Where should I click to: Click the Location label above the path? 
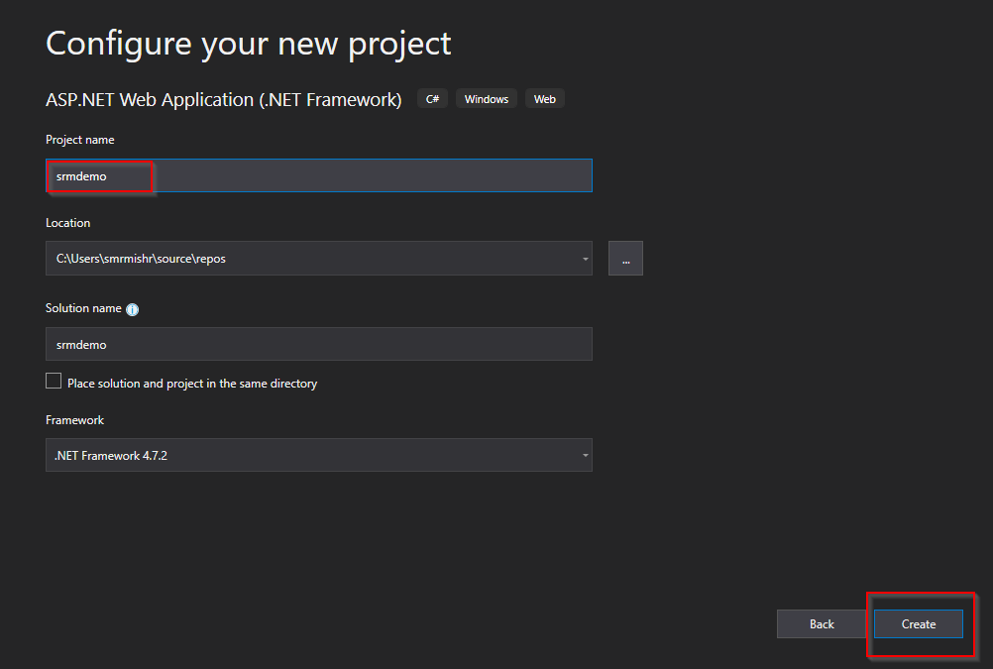coord(67,223)
